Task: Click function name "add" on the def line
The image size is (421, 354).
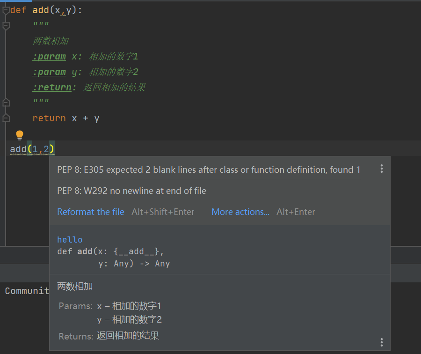Action: (x=40, y=10)
